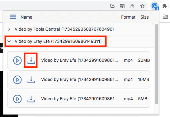Download the 20MB Eray Efe video
This screenshot has width=170, height=117.
click(31, 61)
